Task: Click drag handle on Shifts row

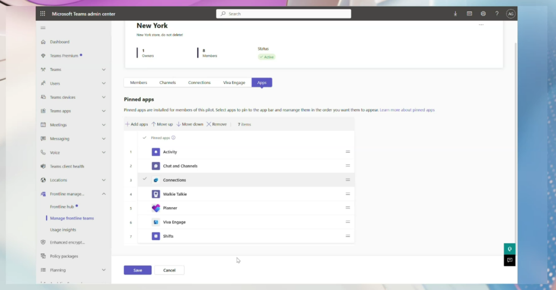Action: (x=348, y=236)
